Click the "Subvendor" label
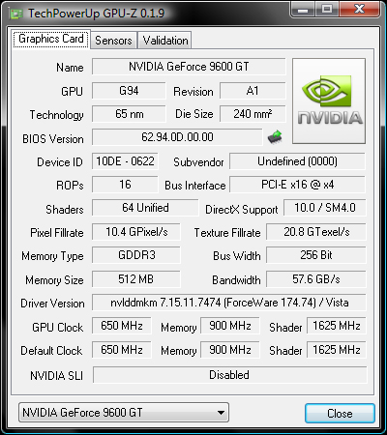The width and height of the screenshot is (387, 435). [198, 162]
